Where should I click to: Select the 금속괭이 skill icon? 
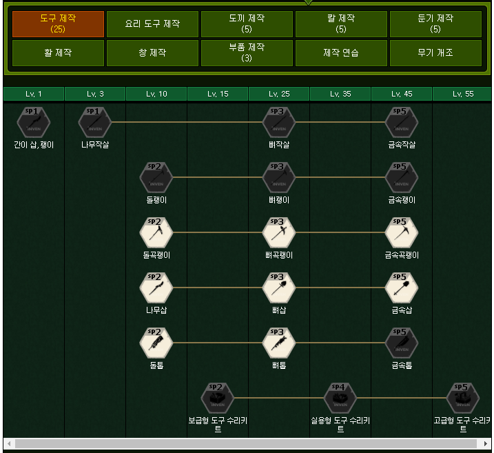[402, 177]
